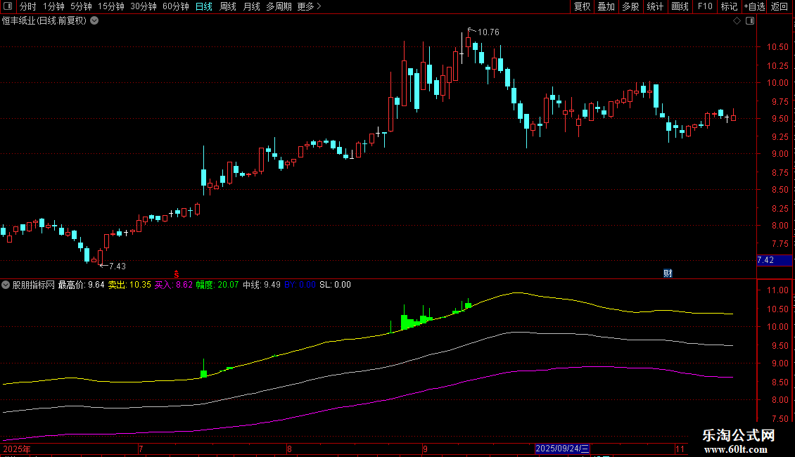Image resolution: width=795 pixels, height=457 pixels.
Task: Click the diamond marker icon above chart
Action: tap(737, 21)
